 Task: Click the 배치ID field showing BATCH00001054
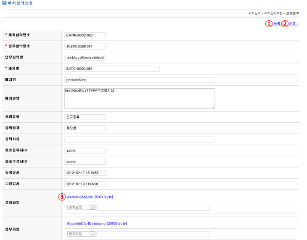pyautogui.click(x=112, y=69)
